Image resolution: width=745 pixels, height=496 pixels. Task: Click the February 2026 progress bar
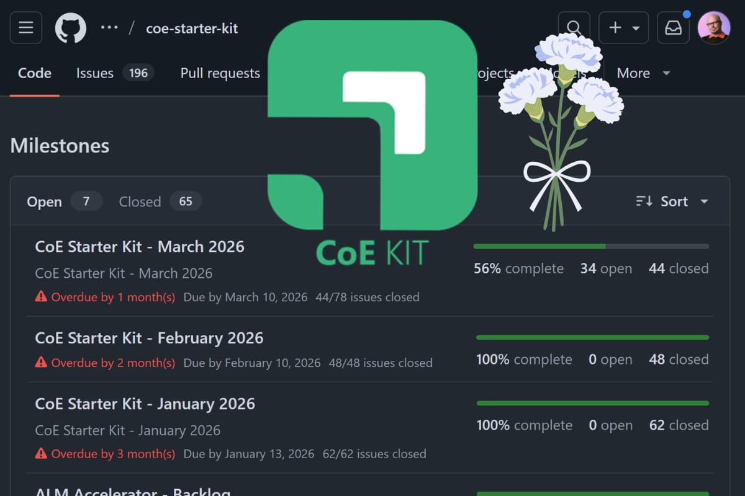[x=592, y=337]
